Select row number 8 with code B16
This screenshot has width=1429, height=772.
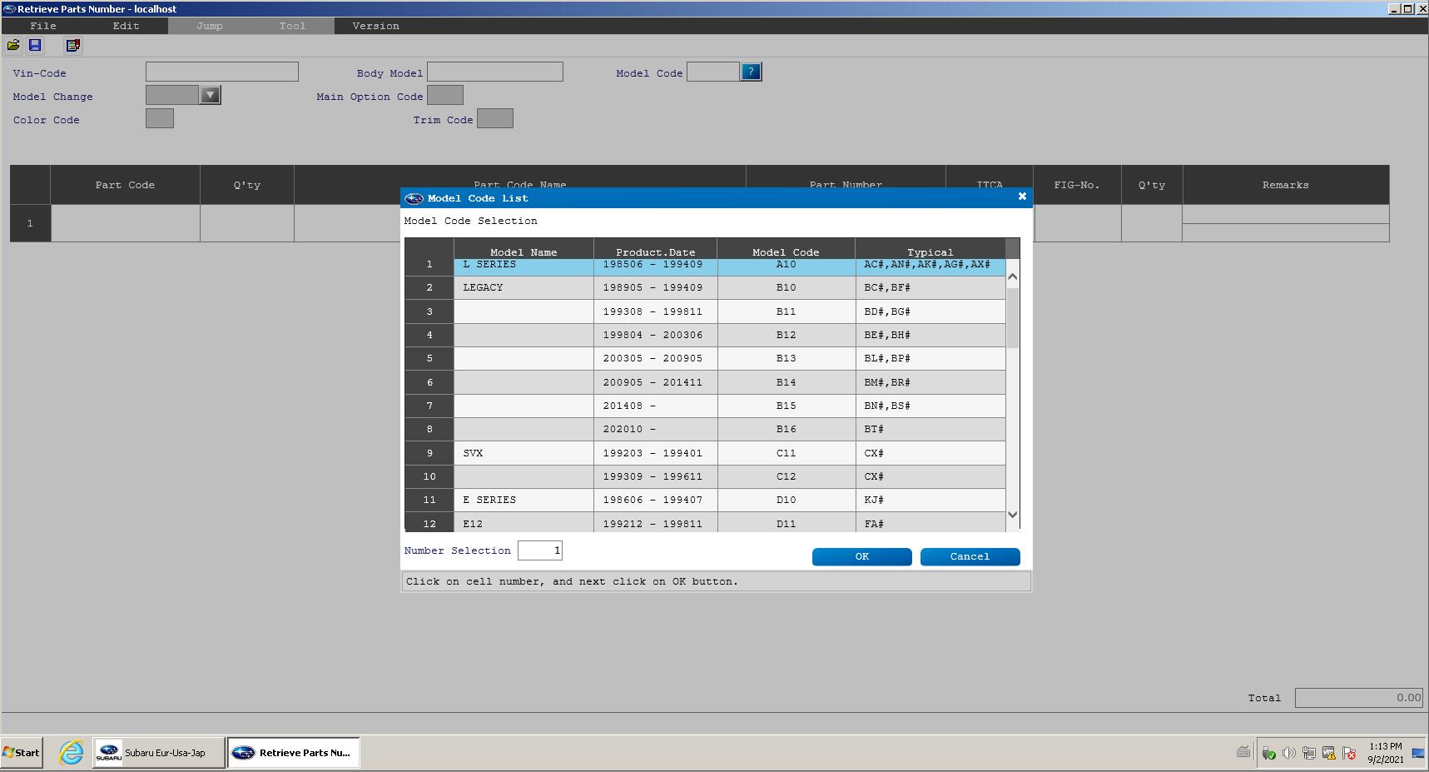(429, 429)
